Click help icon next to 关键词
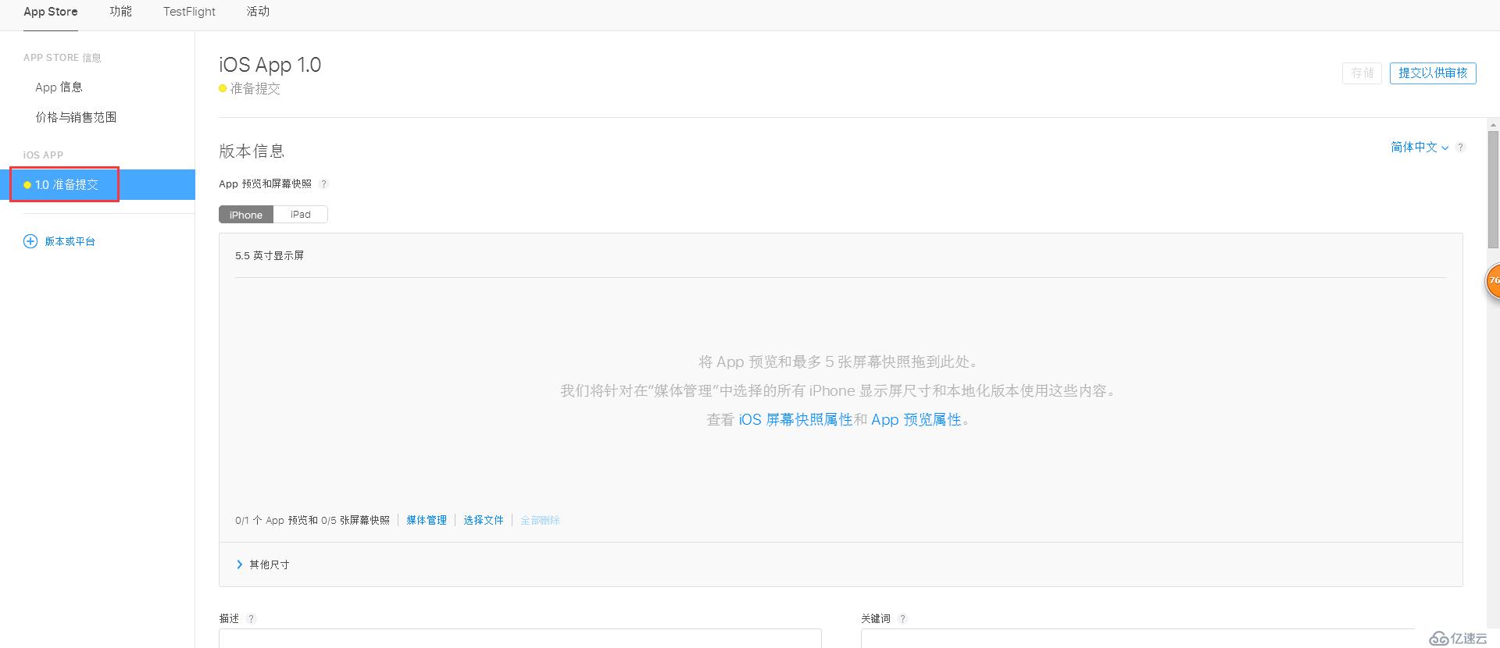 tap(902, 619)
